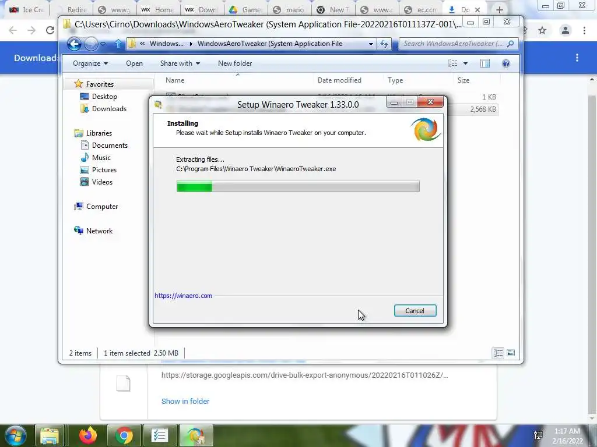Open Music library

point(101,157)
